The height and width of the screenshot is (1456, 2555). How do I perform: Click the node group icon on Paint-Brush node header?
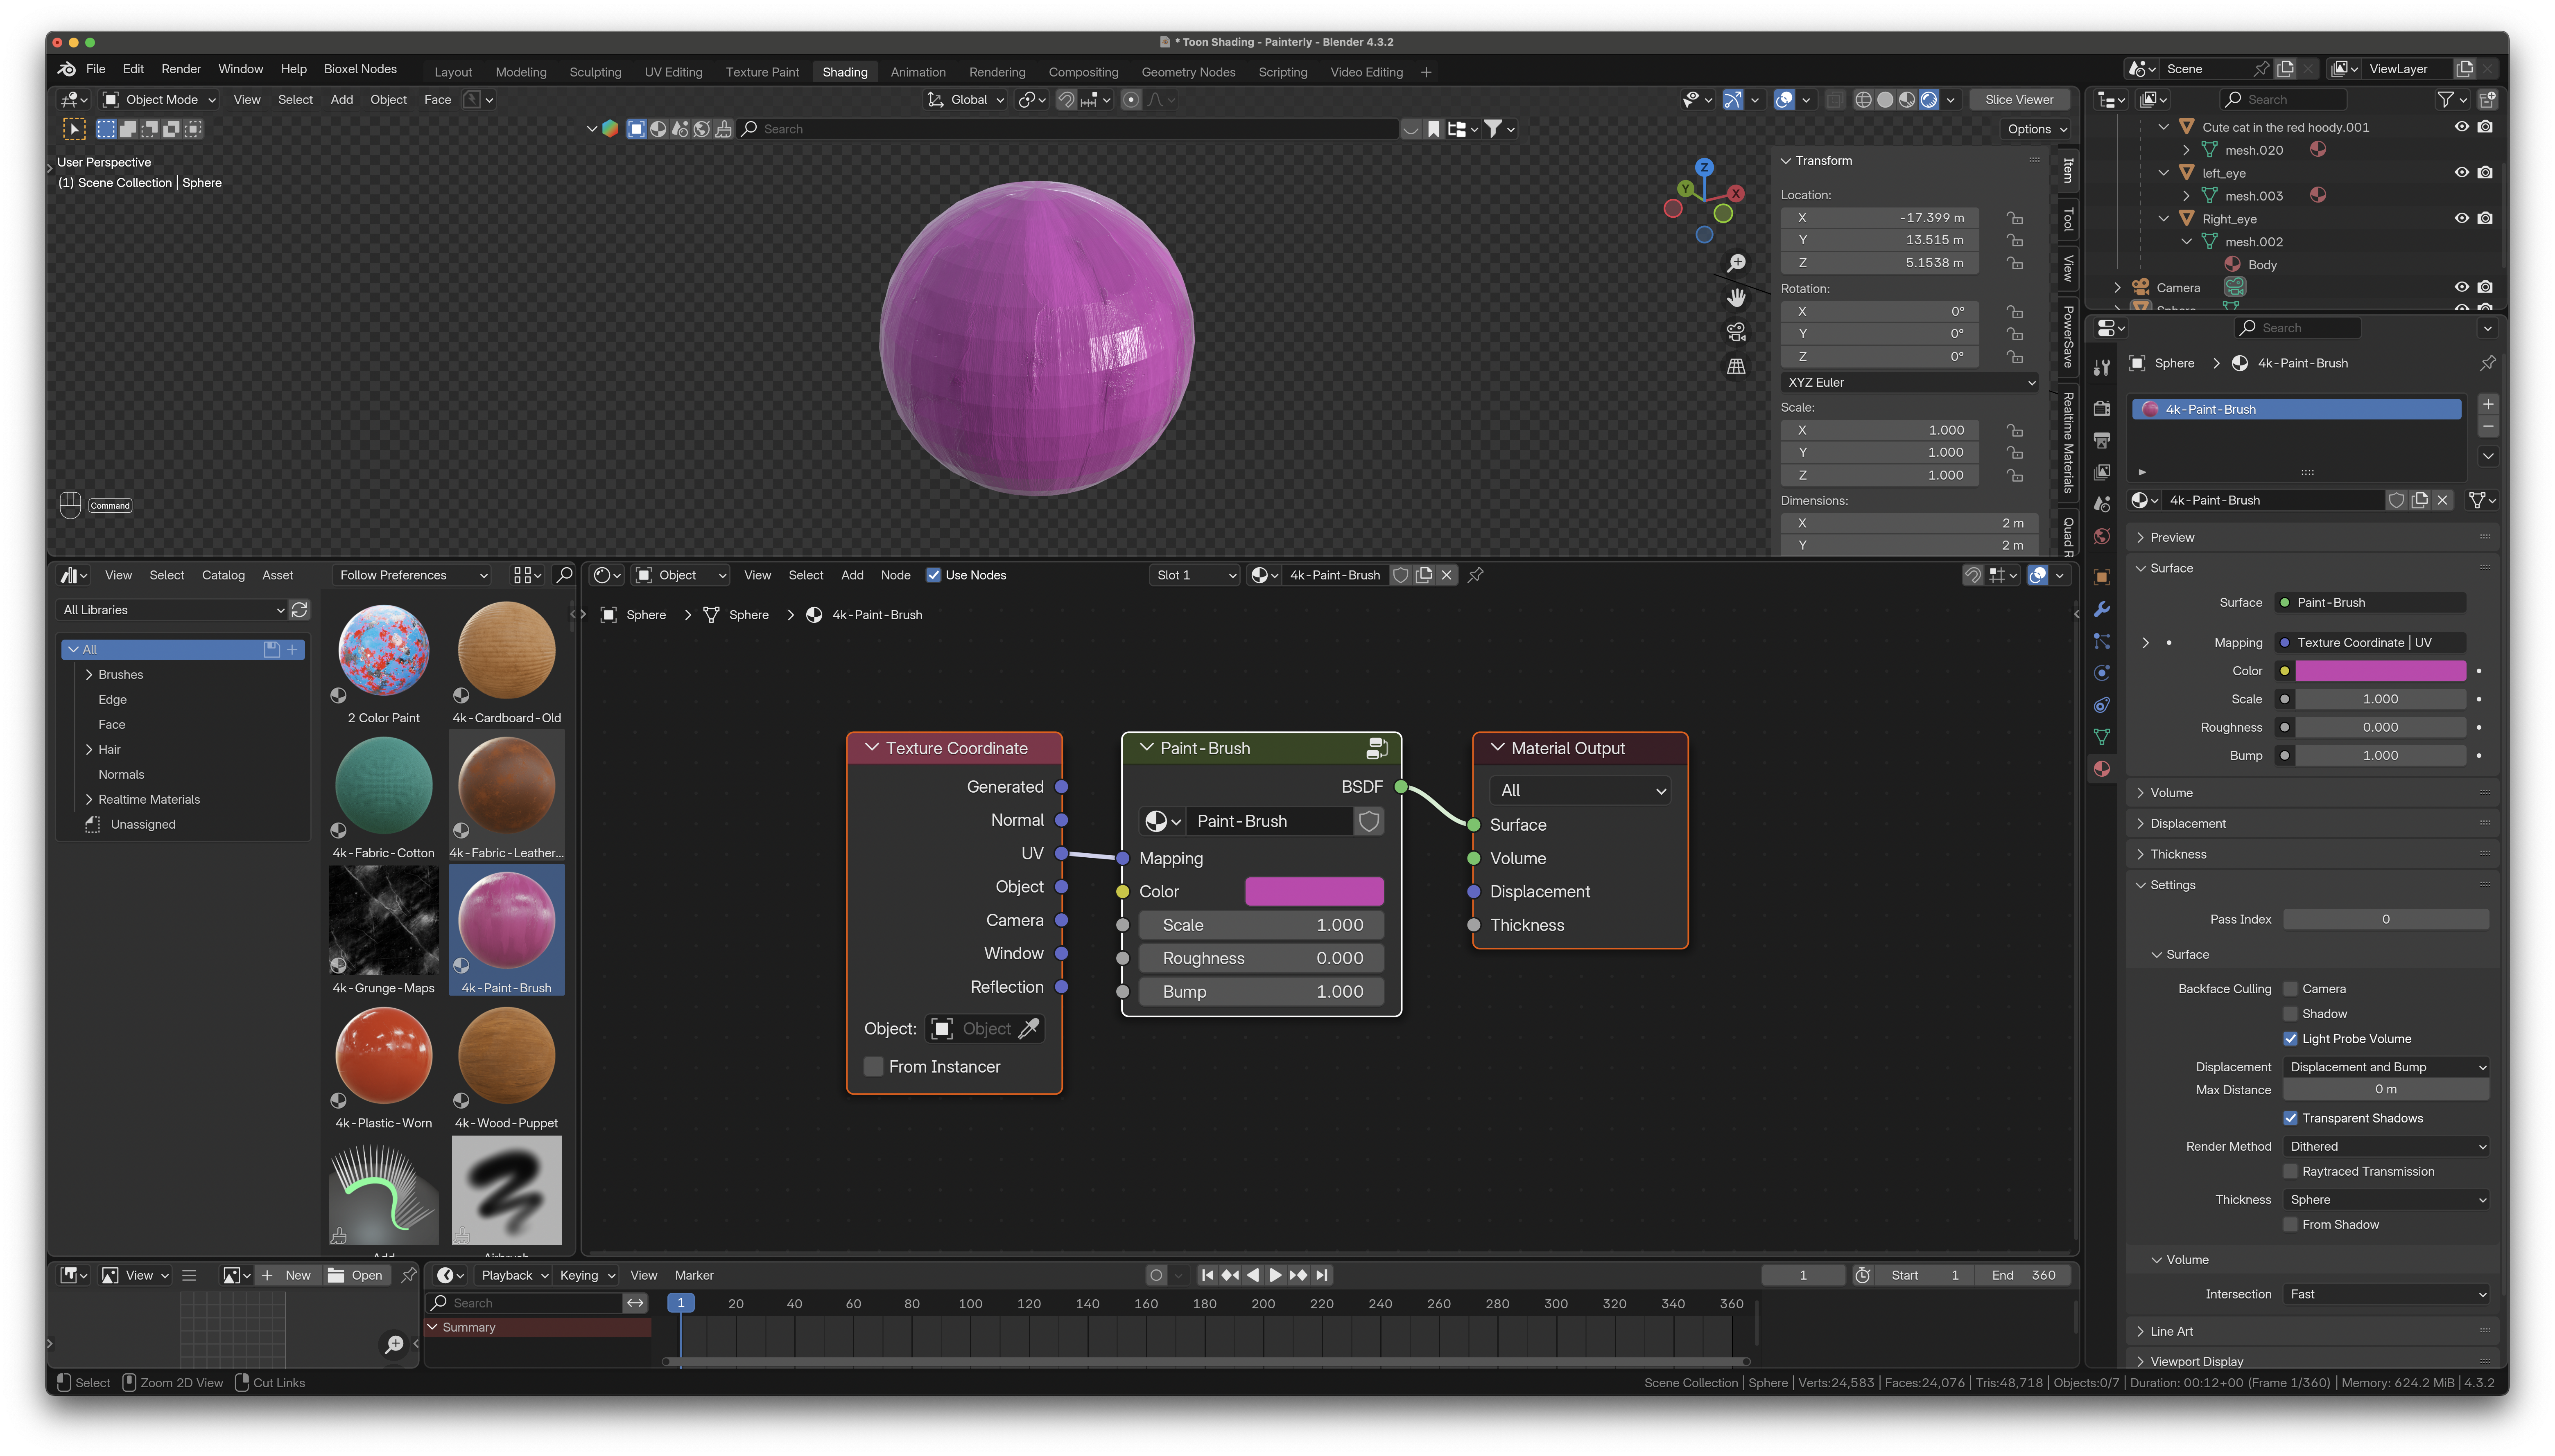(1377, 748)
